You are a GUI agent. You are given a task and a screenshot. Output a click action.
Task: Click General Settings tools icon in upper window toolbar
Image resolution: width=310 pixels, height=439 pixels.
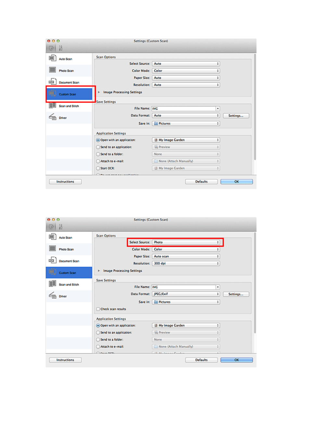click(60, 48)
